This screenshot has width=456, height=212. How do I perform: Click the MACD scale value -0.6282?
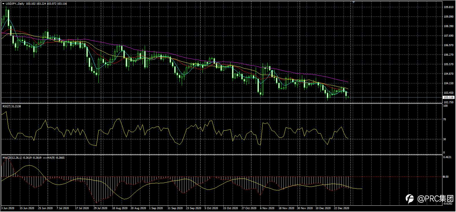(448, 204)
